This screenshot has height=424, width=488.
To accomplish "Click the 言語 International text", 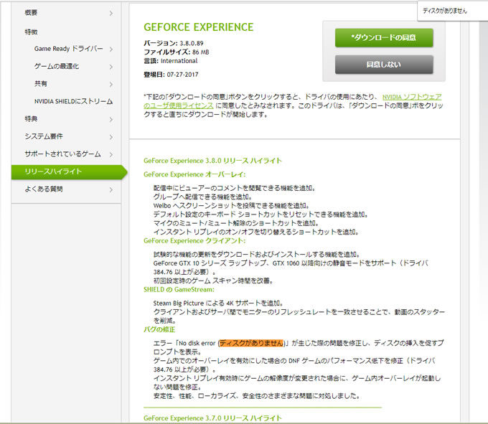I will [171, 61].
